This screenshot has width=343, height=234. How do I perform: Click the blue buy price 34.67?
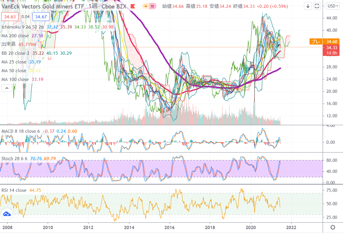tap(41, 17)
